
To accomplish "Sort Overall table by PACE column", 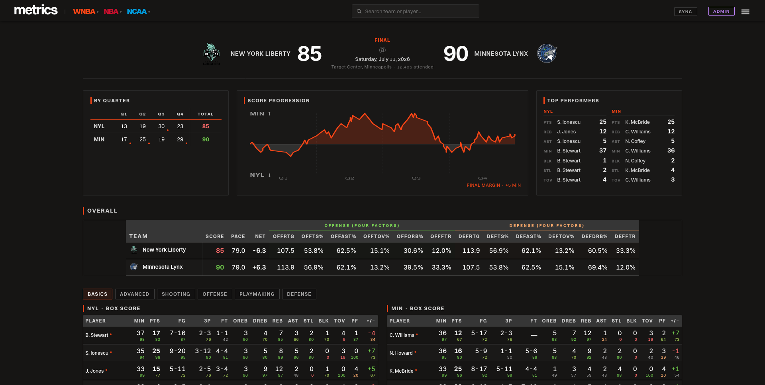I will pyautogui.click(x=238, y=236).
